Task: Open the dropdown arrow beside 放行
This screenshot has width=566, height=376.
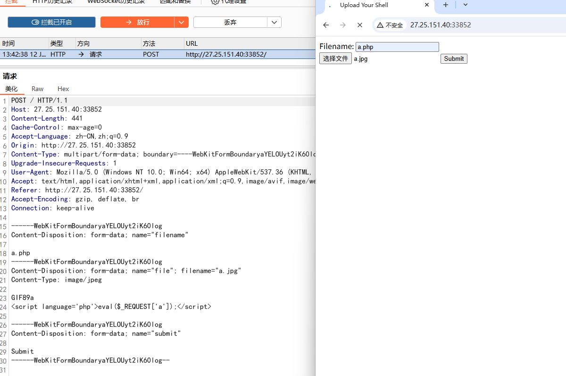Action: coord(182,22)
